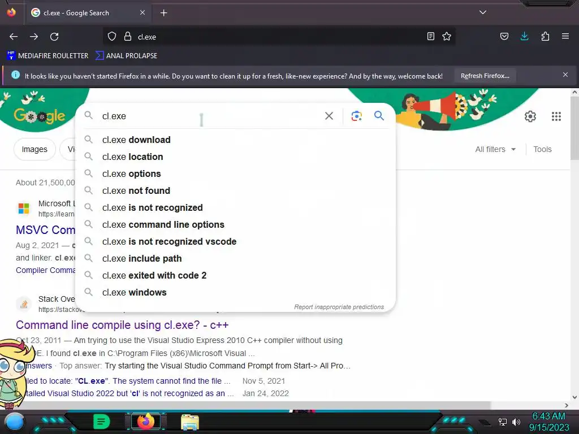Click the Star Butterfly desktop mascot
Screen dimensions: 579x434
[15, 373]
